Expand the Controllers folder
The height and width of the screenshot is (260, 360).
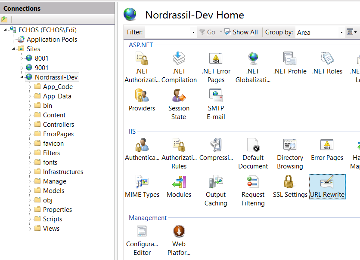(x=30, y=125)
